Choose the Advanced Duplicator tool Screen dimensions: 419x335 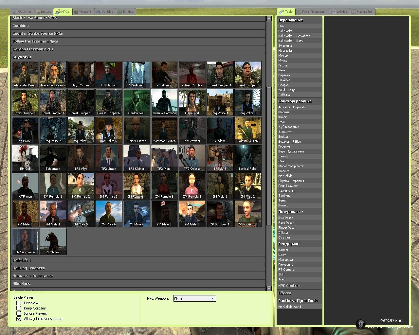tap(300, 107)
